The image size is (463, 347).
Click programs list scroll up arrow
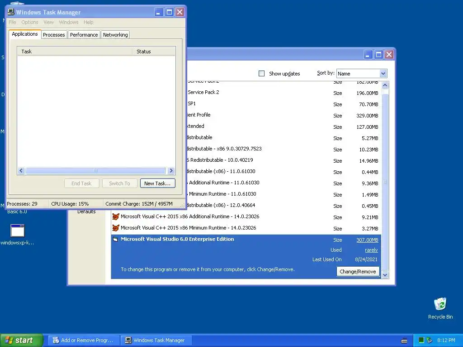click(x=385, y=85)
